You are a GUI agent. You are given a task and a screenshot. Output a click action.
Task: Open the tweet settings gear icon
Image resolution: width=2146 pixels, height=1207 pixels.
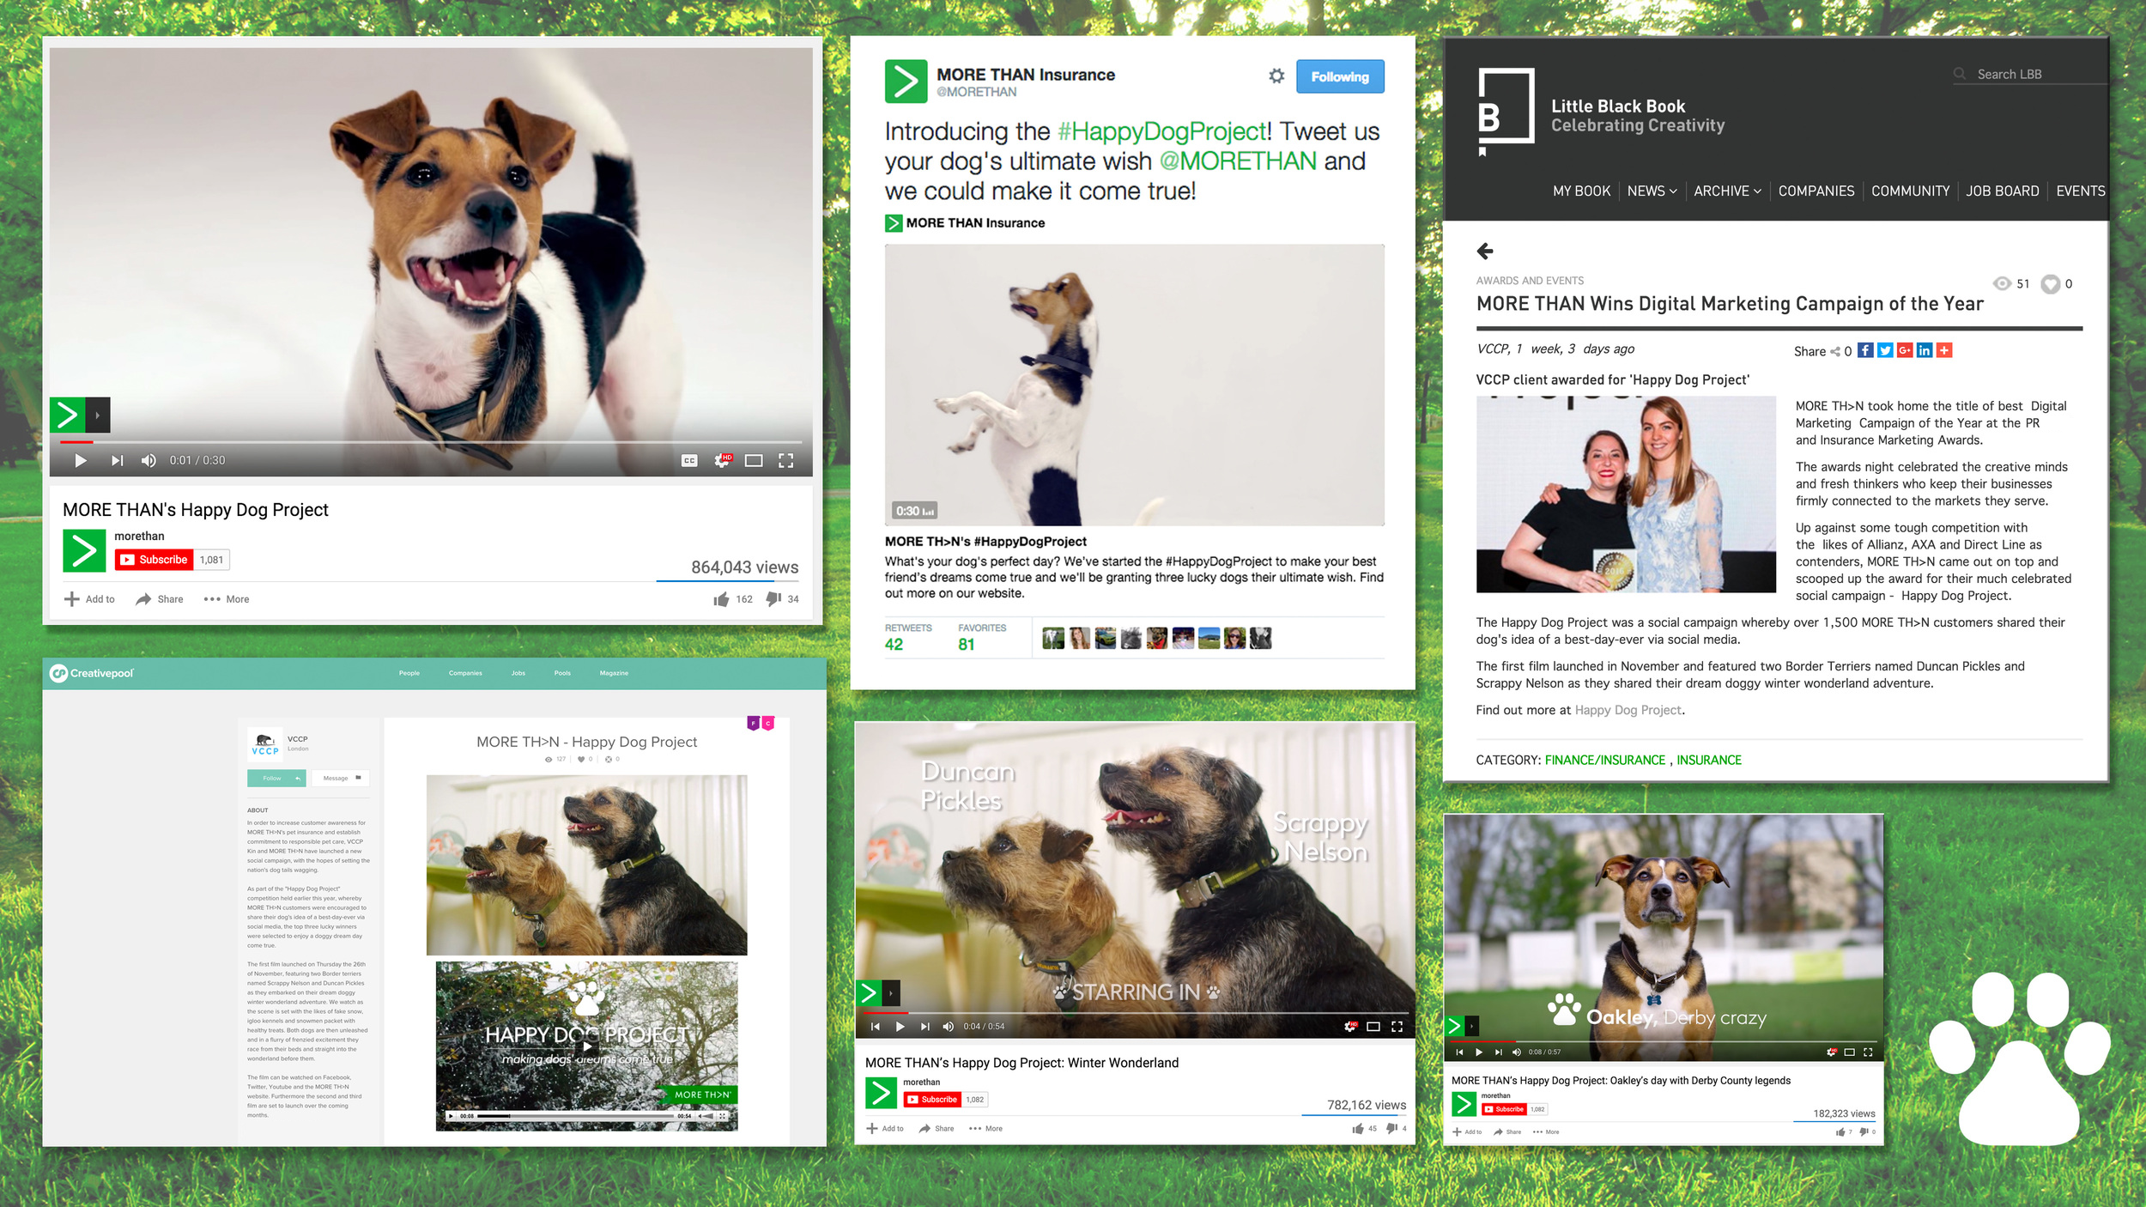pos(1276,76)
